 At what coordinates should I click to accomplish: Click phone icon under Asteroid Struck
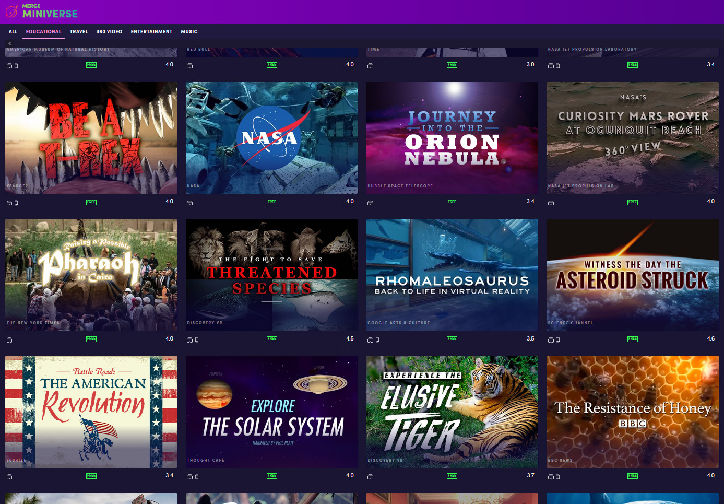[x=558, y=340]
